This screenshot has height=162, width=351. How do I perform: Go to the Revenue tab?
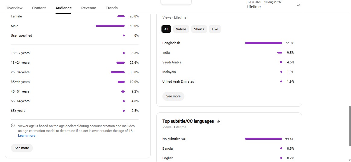pyautogui.click(x=89, y=8)
